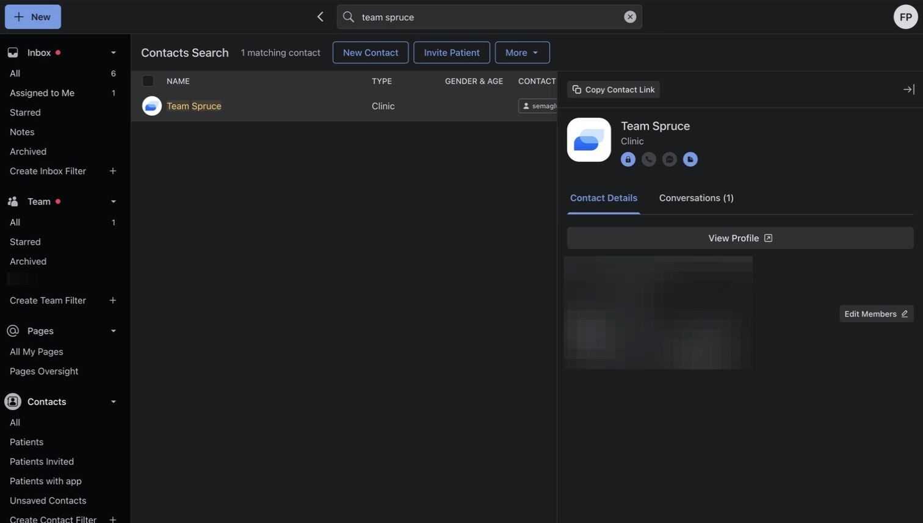Click the '1 matching contact' text
The width and height of the screenshot is (923, 523).
pyautogui.click(x=280, y=52)
